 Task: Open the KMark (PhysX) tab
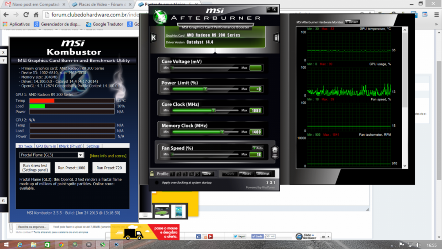tap(70, 146)
